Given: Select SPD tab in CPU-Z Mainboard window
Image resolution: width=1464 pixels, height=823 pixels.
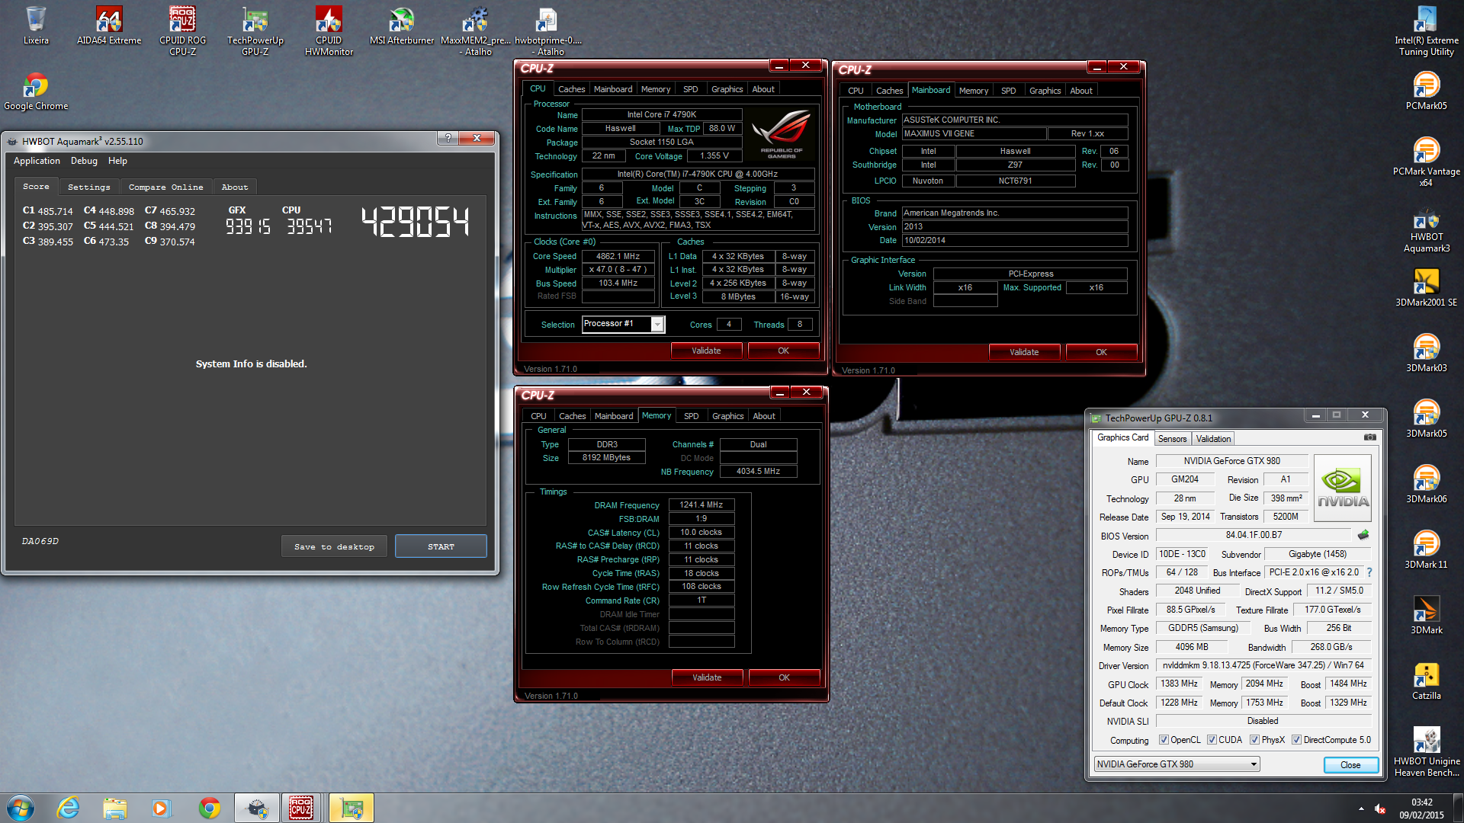Looking at the screenshot, I should (x=1008, y=91).
